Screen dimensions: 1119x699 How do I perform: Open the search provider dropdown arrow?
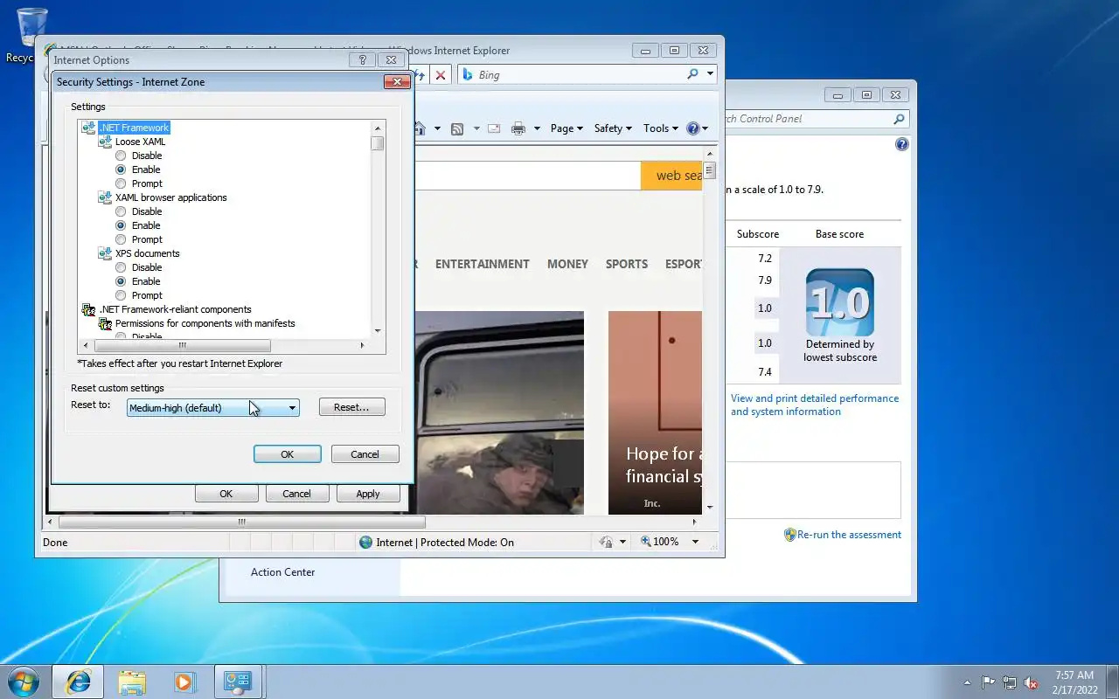point(711,75)
